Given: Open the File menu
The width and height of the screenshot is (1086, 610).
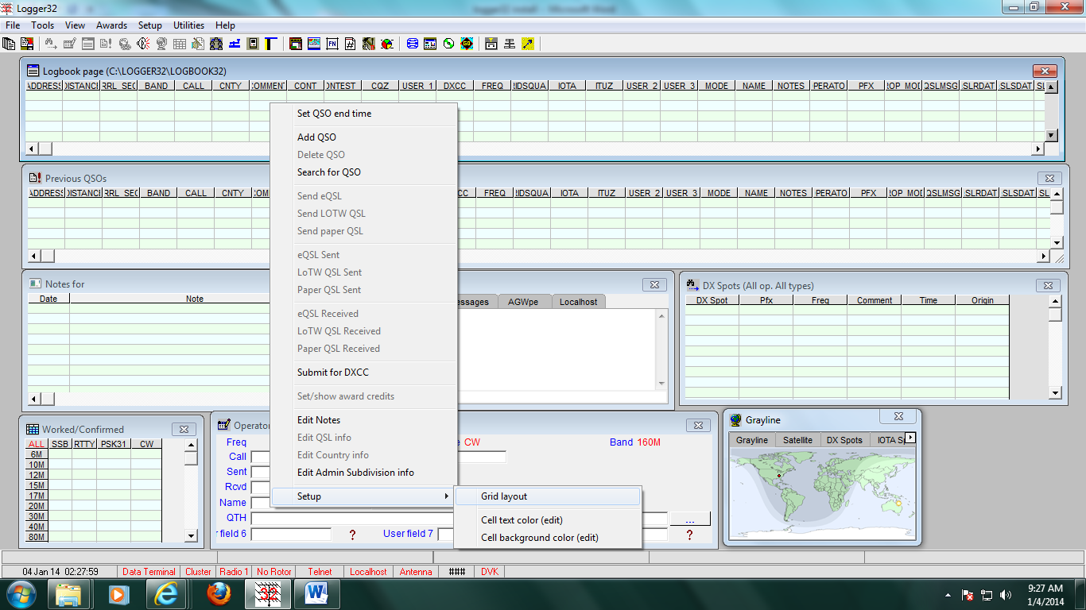Looking at the screenshot, I should pyautogui.click(x=13, y=25).
